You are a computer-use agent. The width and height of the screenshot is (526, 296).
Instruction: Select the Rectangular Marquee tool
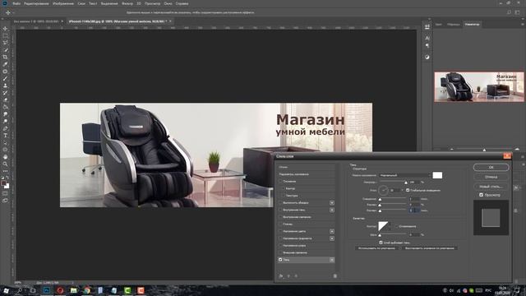(x=5, y=35)
